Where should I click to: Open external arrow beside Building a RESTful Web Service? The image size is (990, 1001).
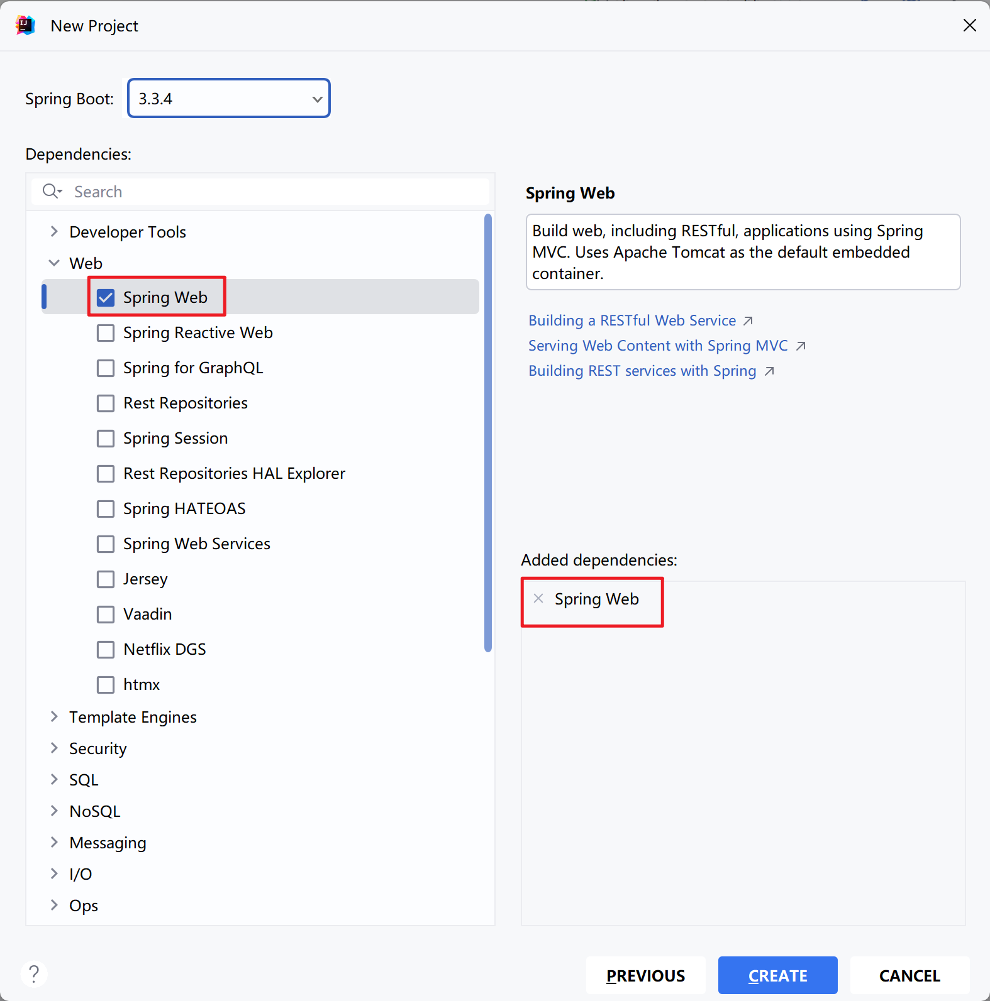748,321
